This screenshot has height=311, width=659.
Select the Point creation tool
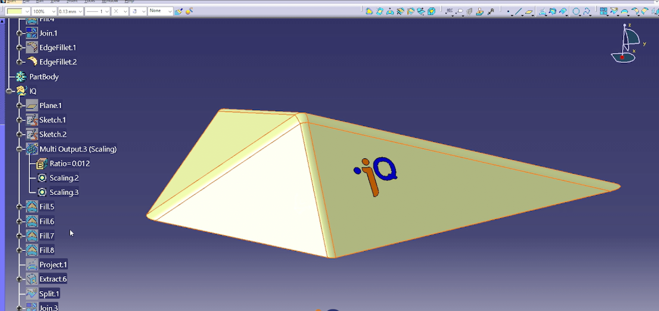click(509, 12)
